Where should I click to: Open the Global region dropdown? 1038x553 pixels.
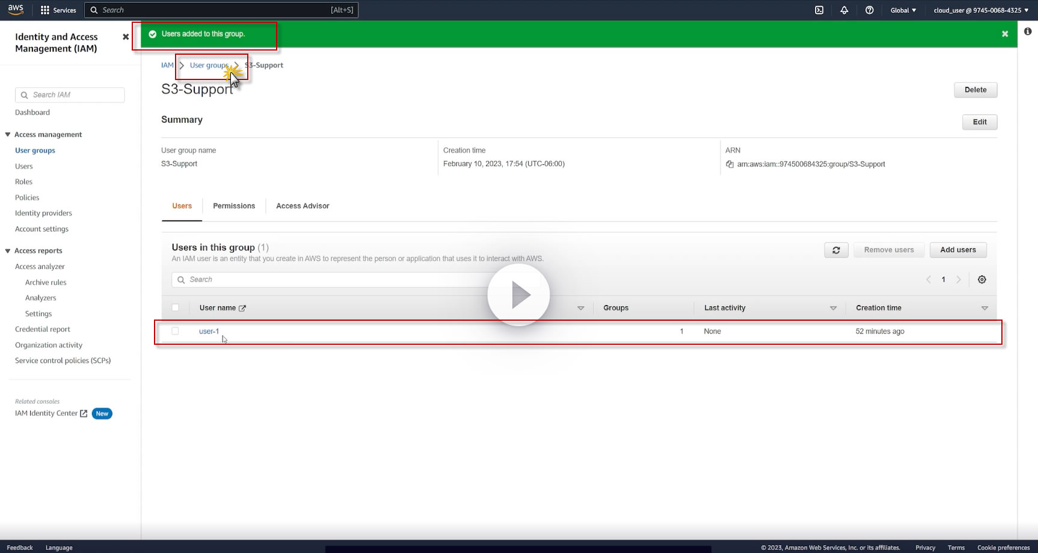(903, 10)
